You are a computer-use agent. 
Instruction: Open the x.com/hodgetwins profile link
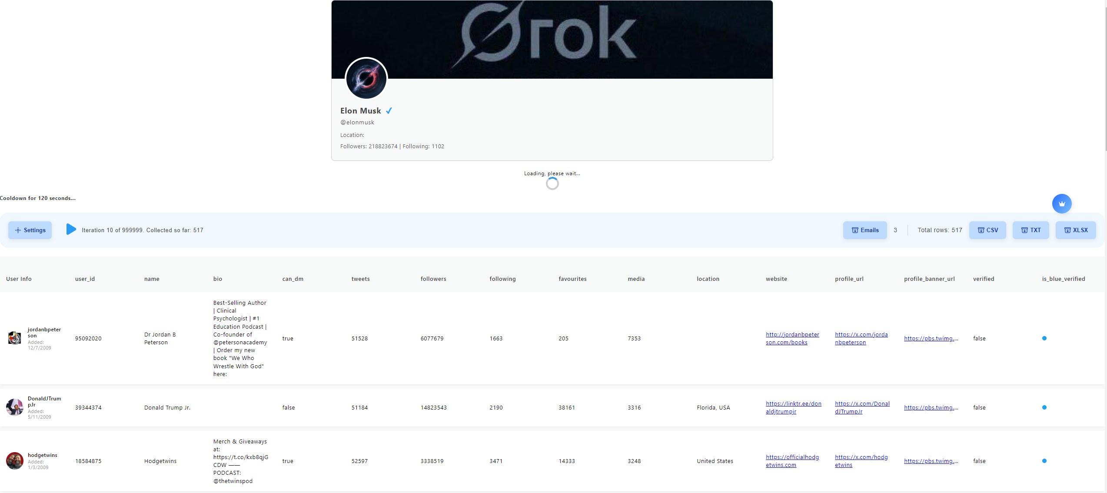pos(861,461)
